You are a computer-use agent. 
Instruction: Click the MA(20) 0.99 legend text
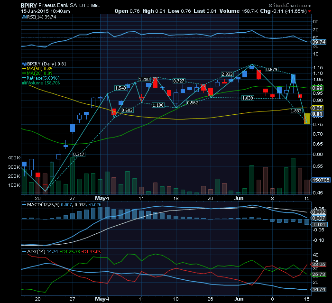pos(39,73)
